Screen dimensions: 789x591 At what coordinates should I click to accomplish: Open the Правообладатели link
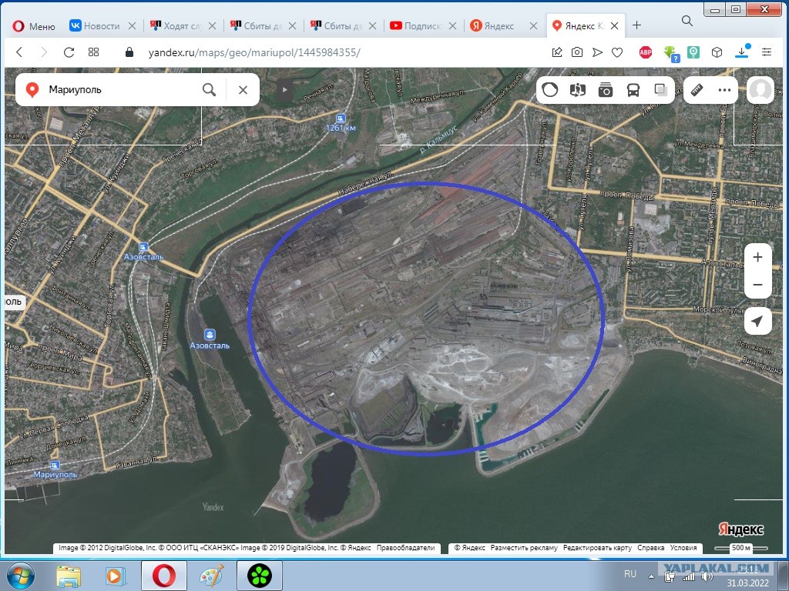pyautogui.click(x=405, y=548)
